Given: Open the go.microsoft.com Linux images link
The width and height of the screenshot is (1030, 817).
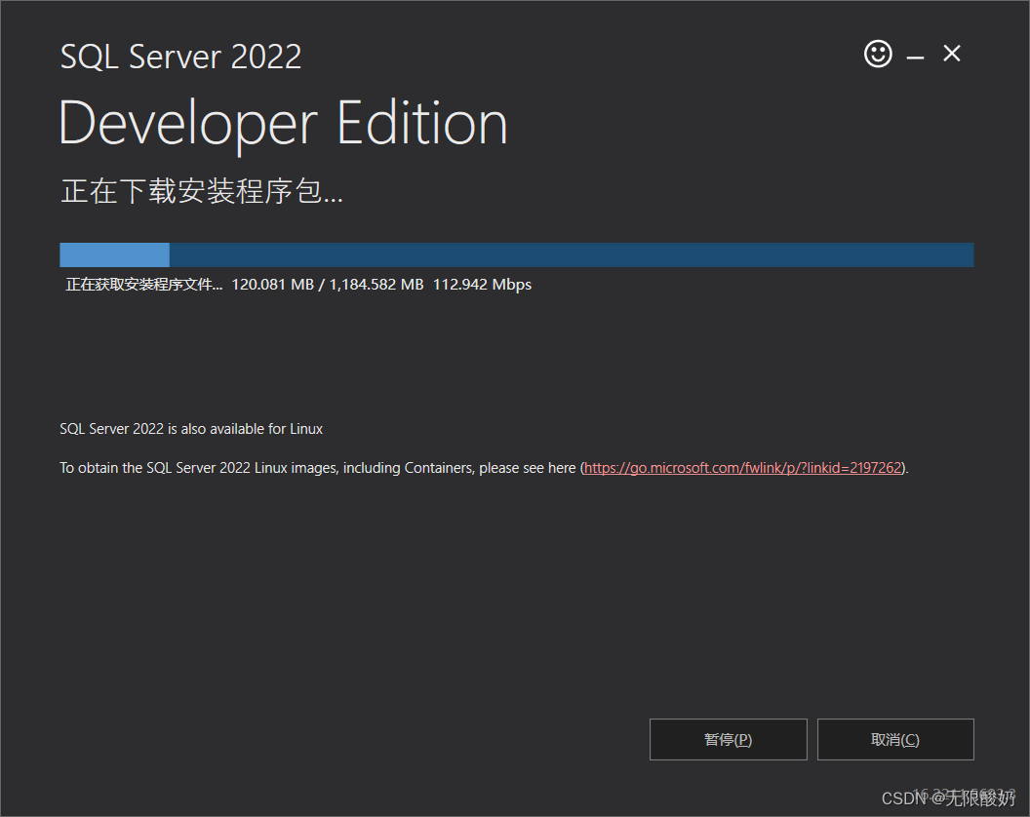Looking at the screenshot, I should click(743, 468).
